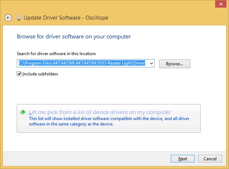This screenshot has height=169, width=229.
Task: Click the Include subfolders label text
Action: (x=40, y=74)
